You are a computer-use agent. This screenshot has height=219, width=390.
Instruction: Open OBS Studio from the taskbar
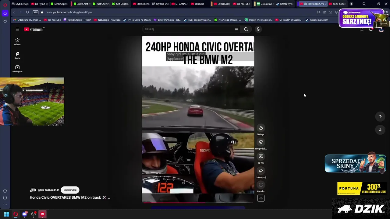34,214
